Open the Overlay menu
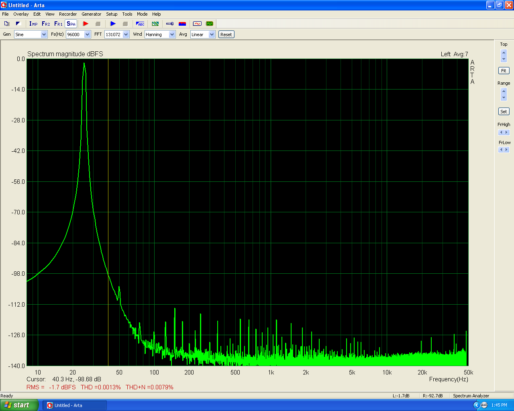 pyautogui.click(x=21, y=14)
